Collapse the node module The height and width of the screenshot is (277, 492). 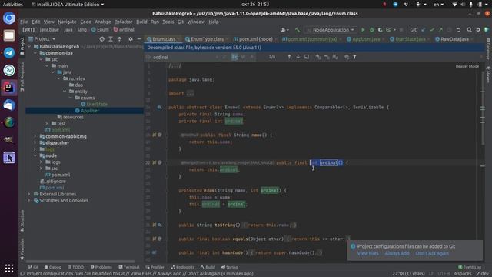click(35, 155)
